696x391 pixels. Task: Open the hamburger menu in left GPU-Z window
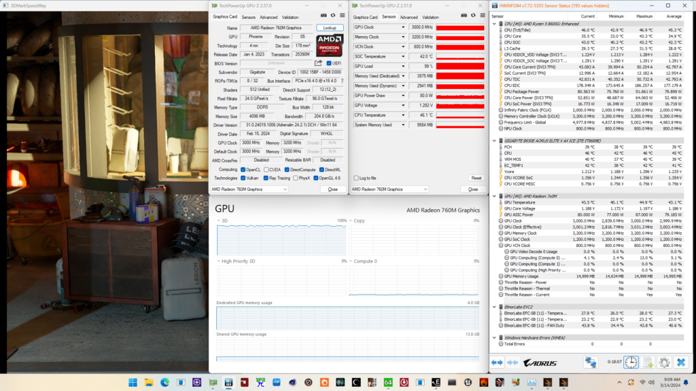click(343, 16)
